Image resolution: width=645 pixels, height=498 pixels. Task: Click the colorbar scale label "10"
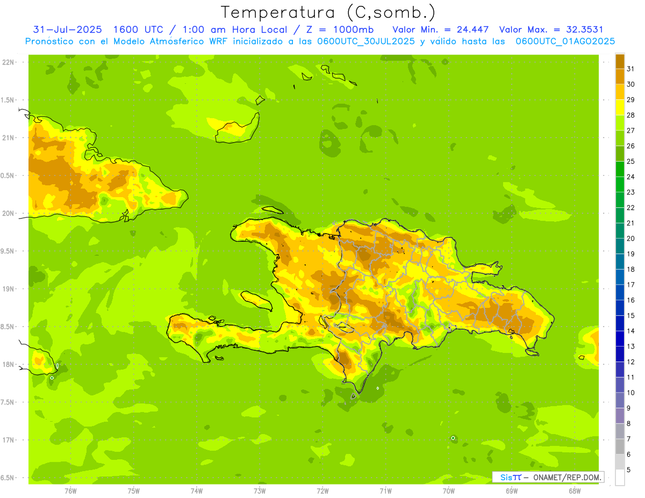coord(630,393)
